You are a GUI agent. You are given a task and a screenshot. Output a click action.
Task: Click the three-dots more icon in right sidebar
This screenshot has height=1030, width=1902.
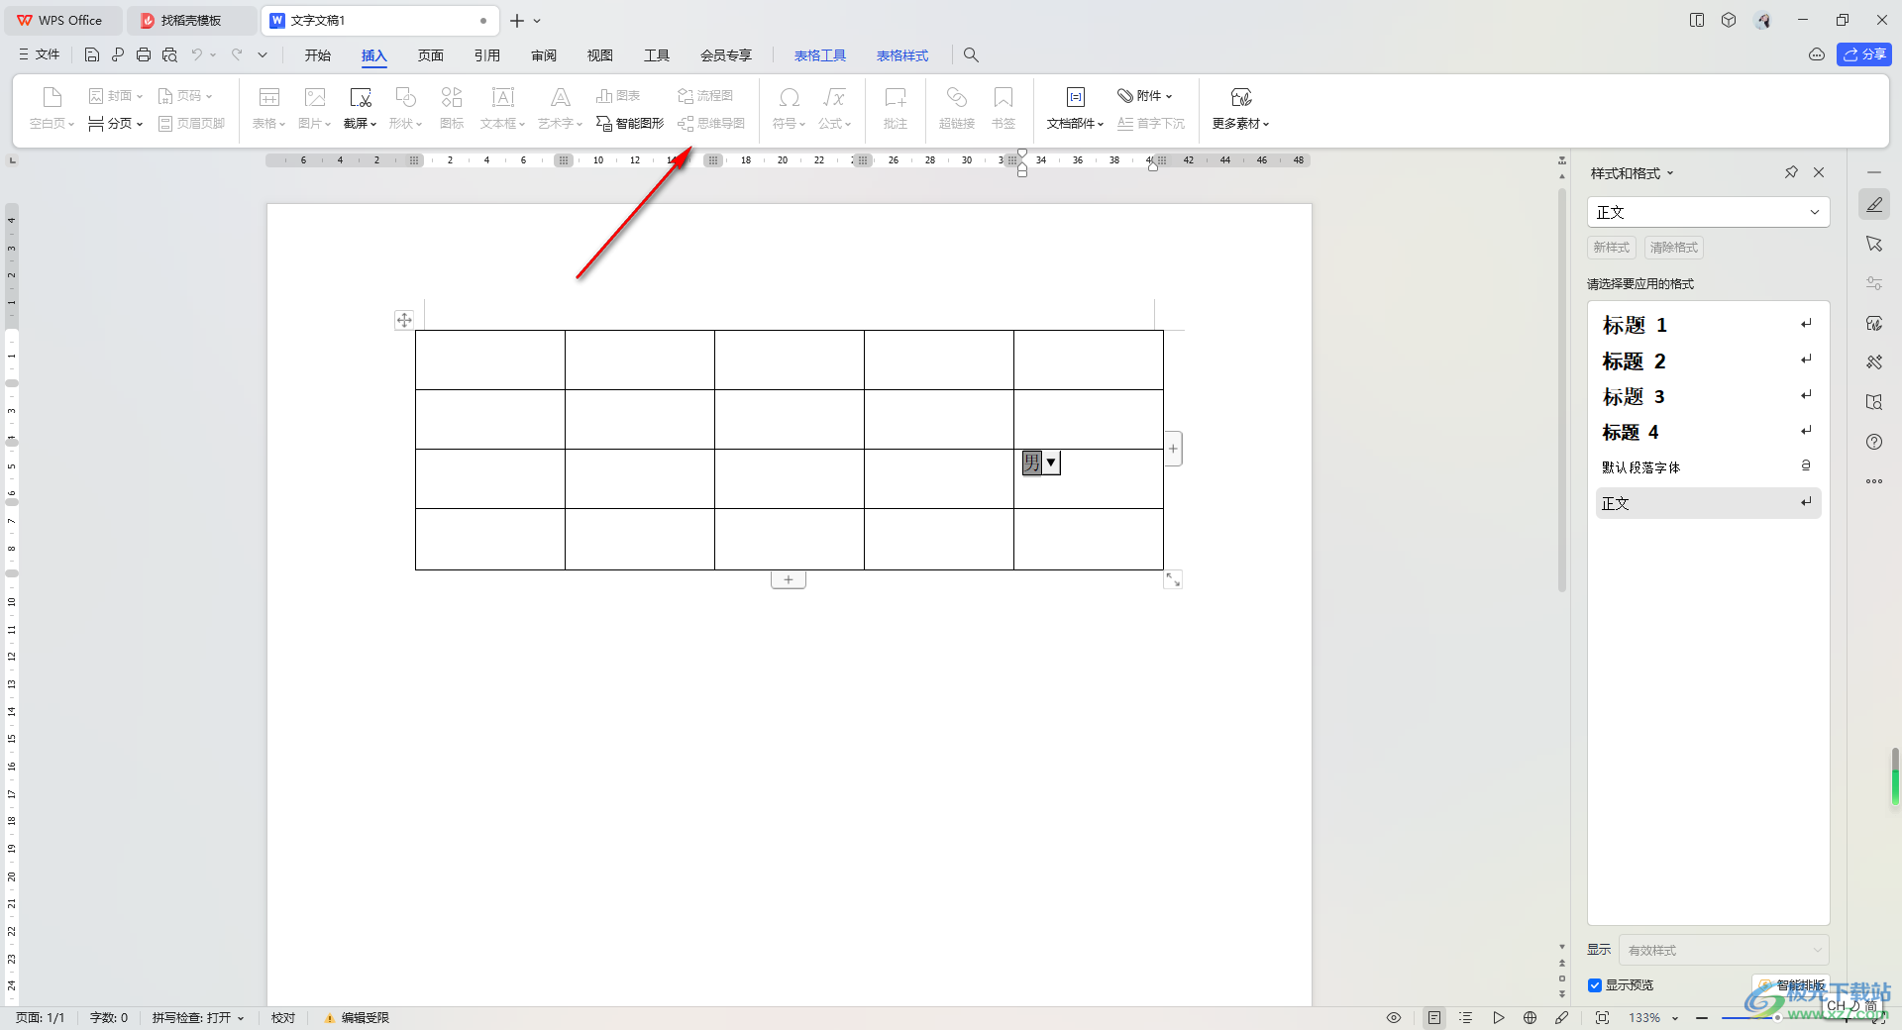[1874, 481]
